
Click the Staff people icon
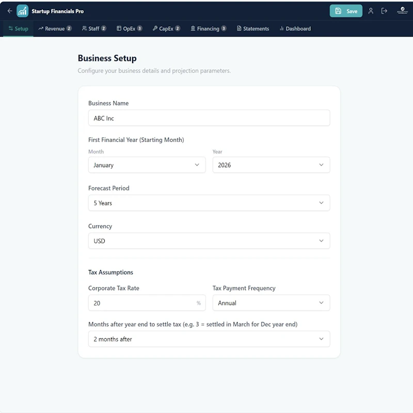click(x=84, y=28)
